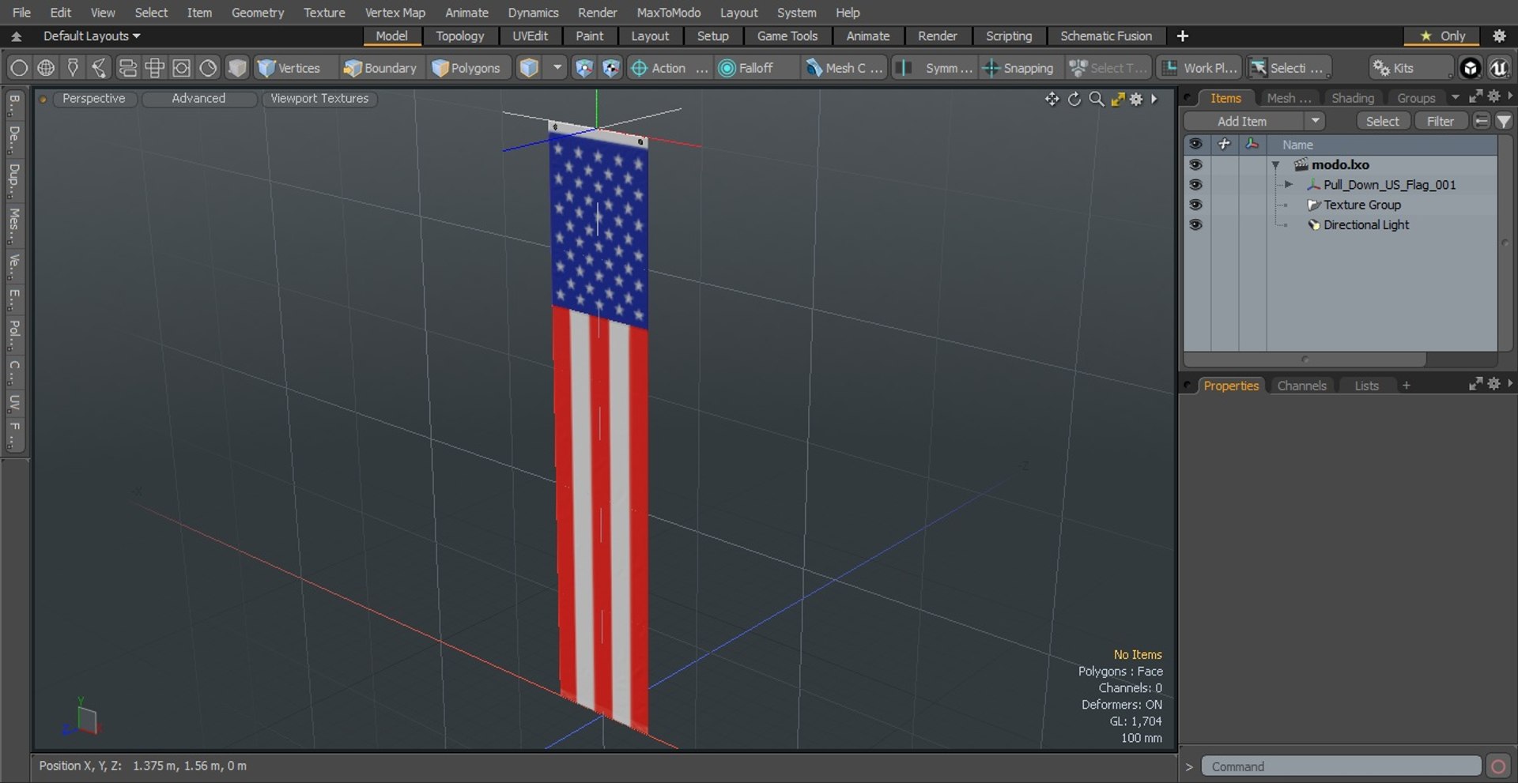
Task: Click the sphere globe tool icon
Action: click(x=46, y=68)
